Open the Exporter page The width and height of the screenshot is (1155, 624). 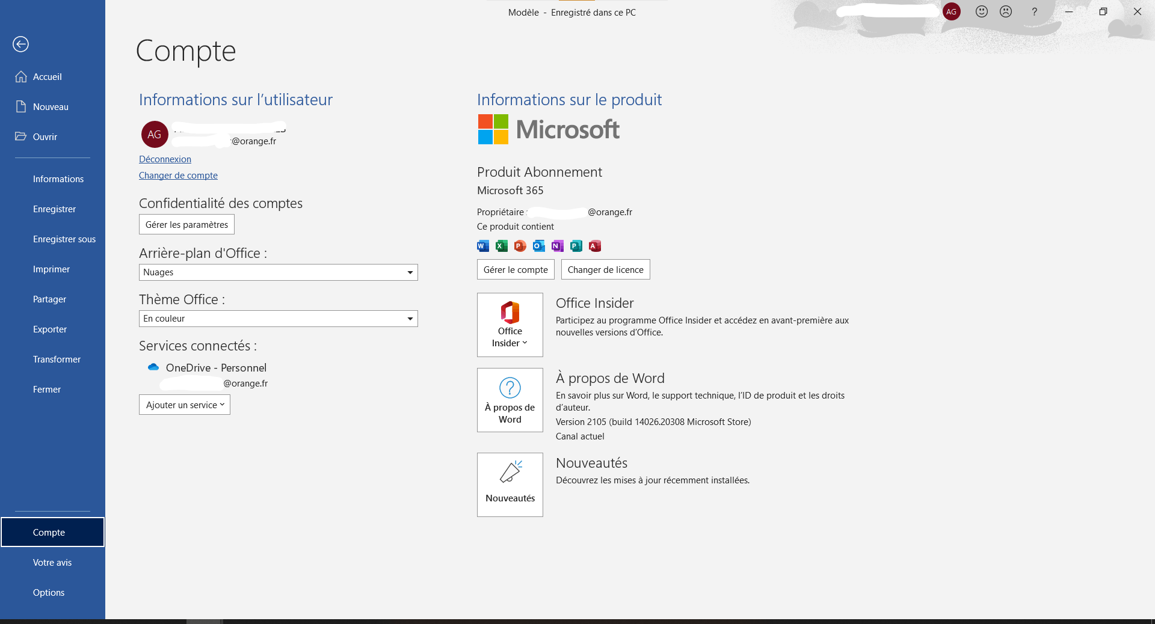52,329
